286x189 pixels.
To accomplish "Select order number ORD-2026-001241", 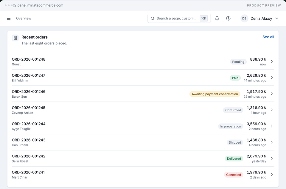I will 28,172.
